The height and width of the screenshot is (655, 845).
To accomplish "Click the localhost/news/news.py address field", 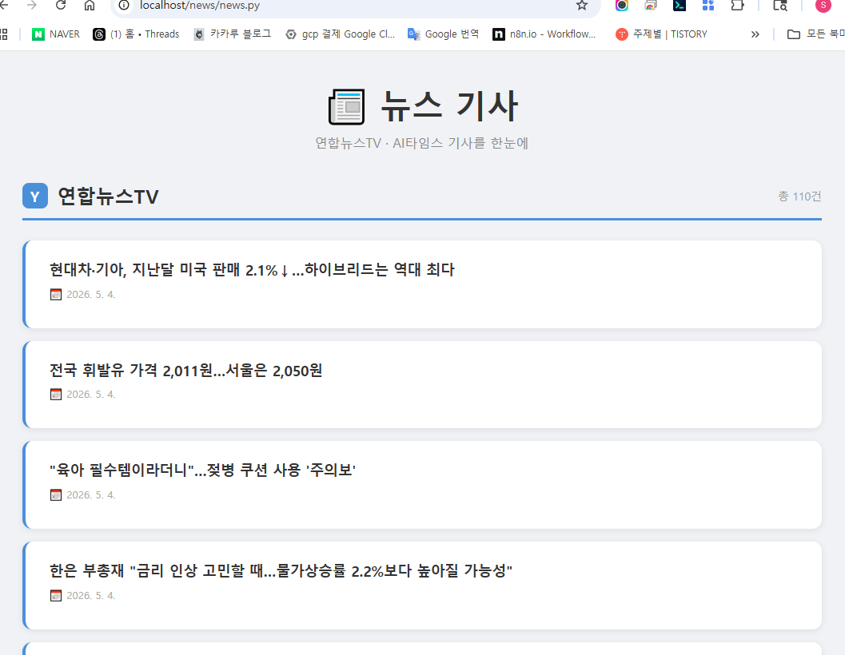I will pyautogui.click(x=356, y=6).
